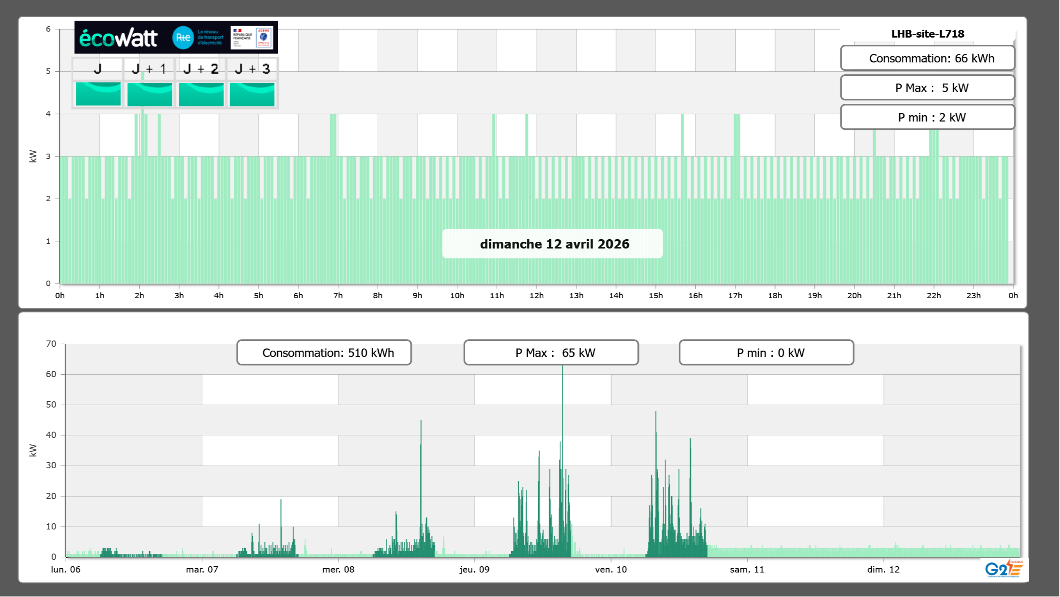Select the J + 1 green signal tile

149,94
